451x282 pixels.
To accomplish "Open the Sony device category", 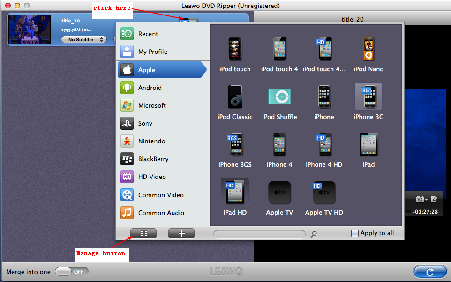I will [x=163, y=123].
